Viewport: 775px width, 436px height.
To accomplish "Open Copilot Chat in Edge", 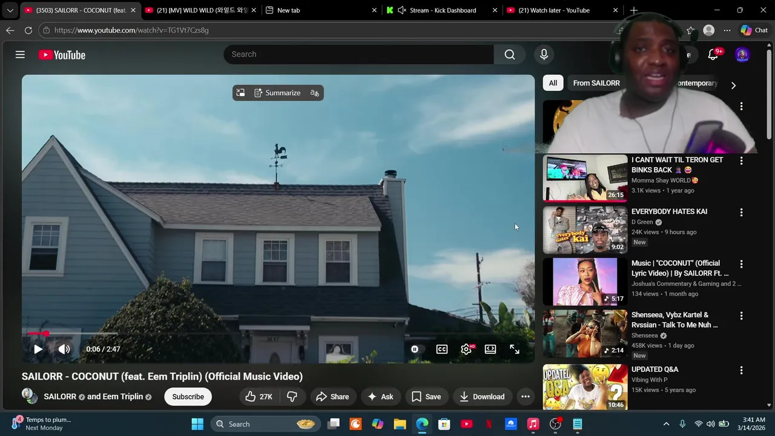I will tap(754, 30).
